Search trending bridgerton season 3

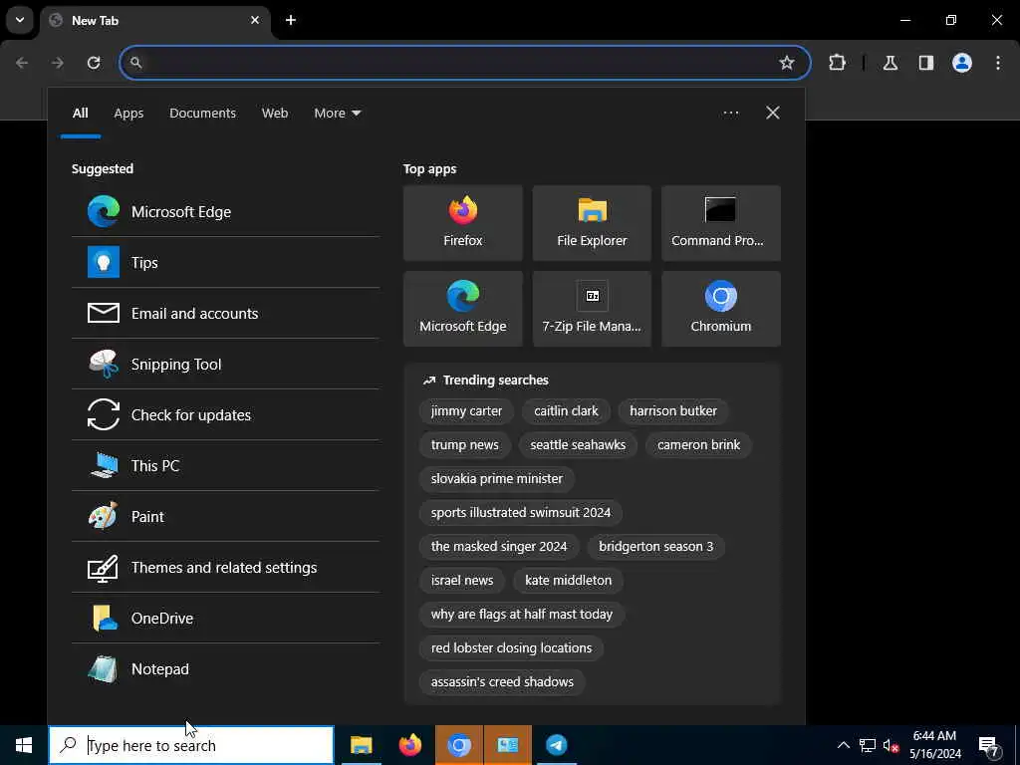tap(655, 547)
